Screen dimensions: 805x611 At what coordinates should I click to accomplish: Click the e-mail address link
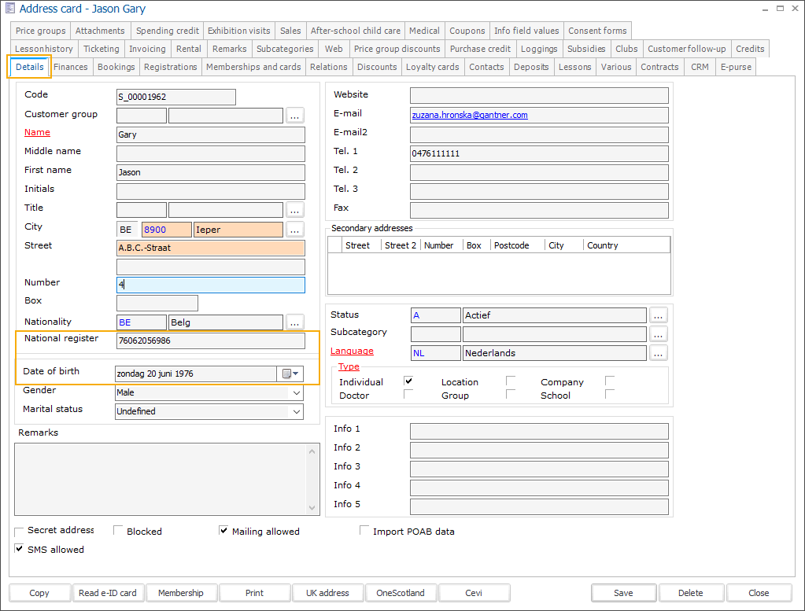(x=470, y=115)
